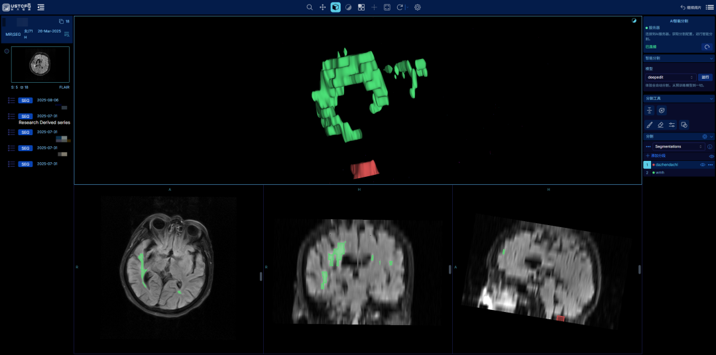This screenshot has width=716, height=355.
Task: Open the FLAIR series thumbnail
Action: pos(40,64)
